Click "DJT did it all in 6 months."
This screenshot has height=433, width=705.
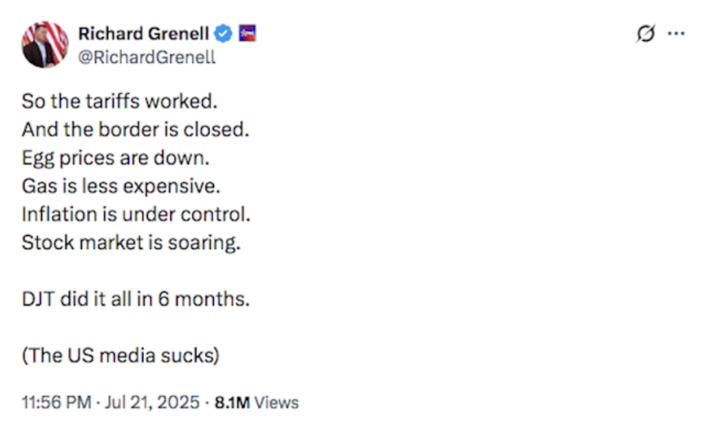(136, 299)
